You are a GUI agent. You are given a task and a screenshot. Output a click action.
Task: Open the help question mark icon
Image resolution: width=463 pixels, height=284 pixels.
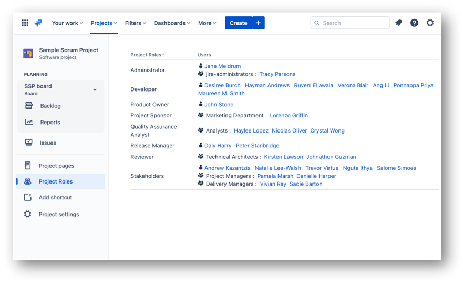414,23
